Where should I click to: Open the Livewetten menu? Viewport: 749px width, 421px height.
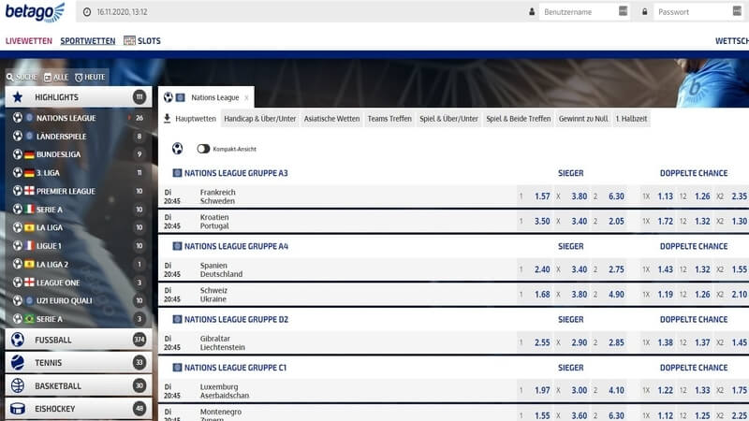[29, 41]
